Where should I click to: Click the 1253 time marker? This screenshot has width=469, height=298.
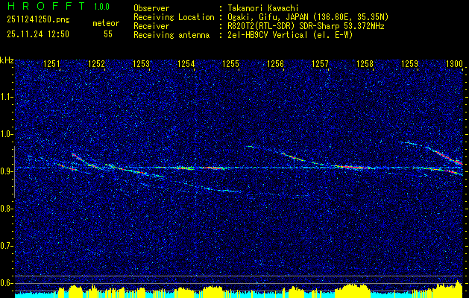(x=141, y=64)
